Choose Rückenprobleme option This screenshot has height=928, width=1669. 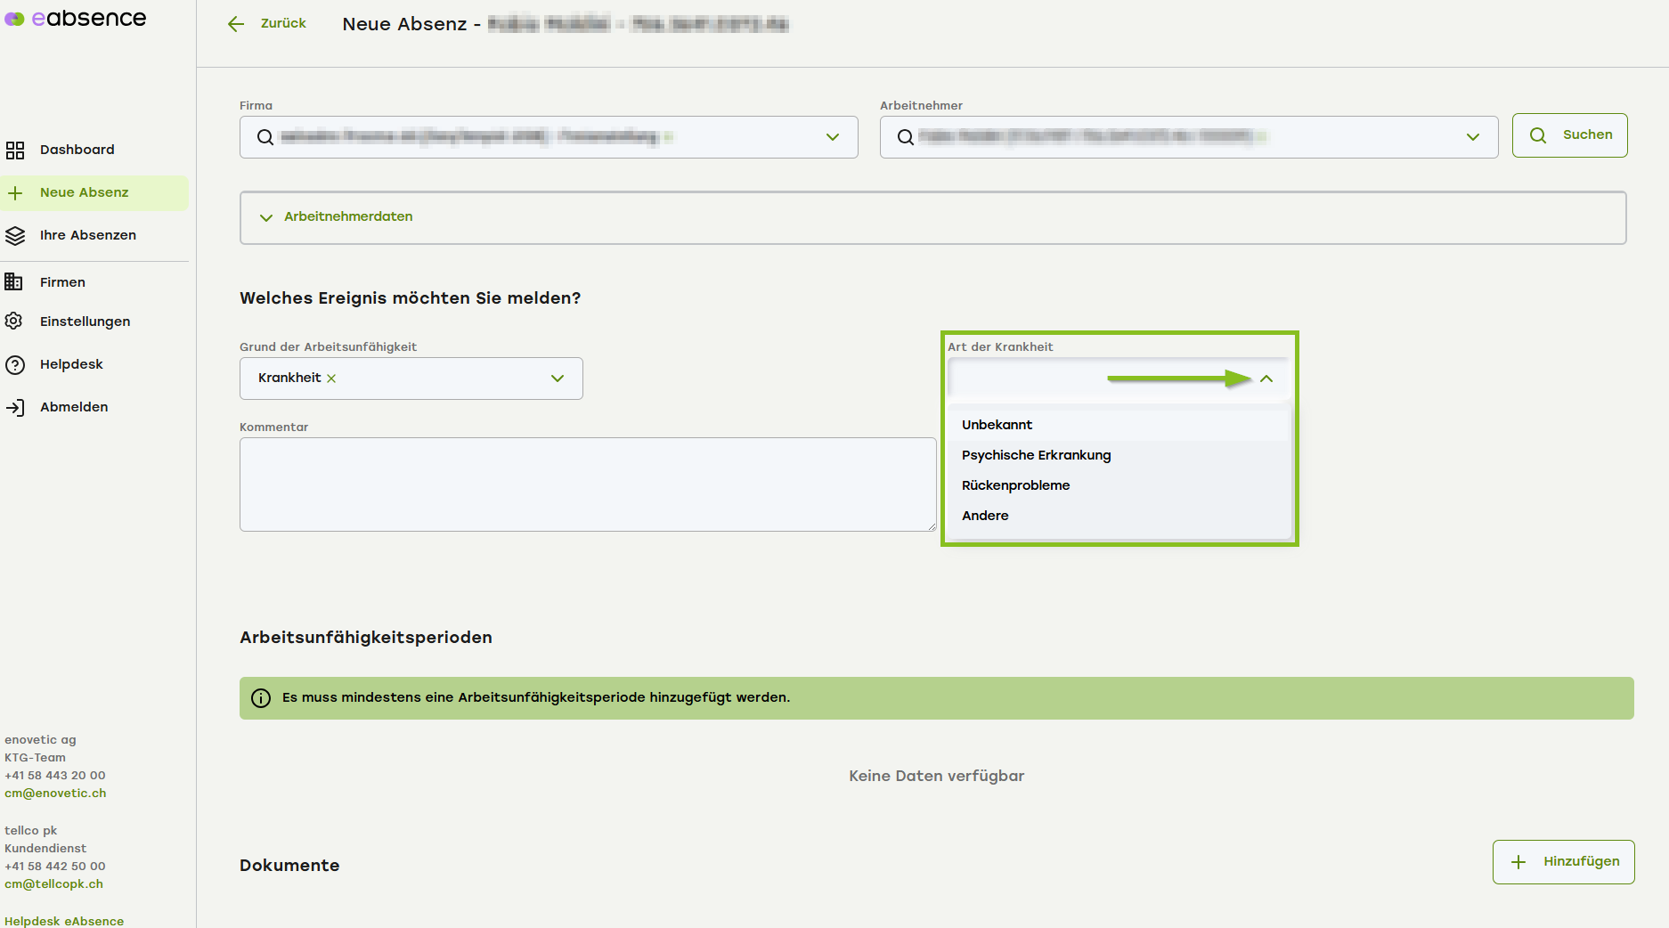click(1015, 485)
